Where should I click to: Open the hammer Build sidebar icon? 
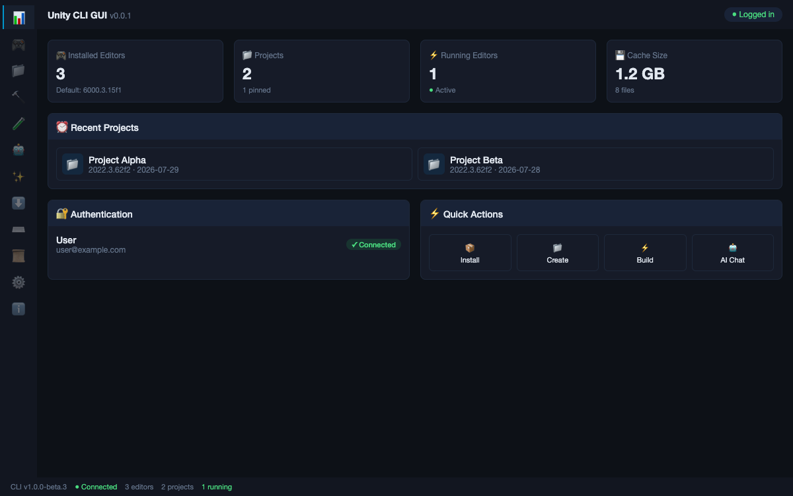(19, 97)
